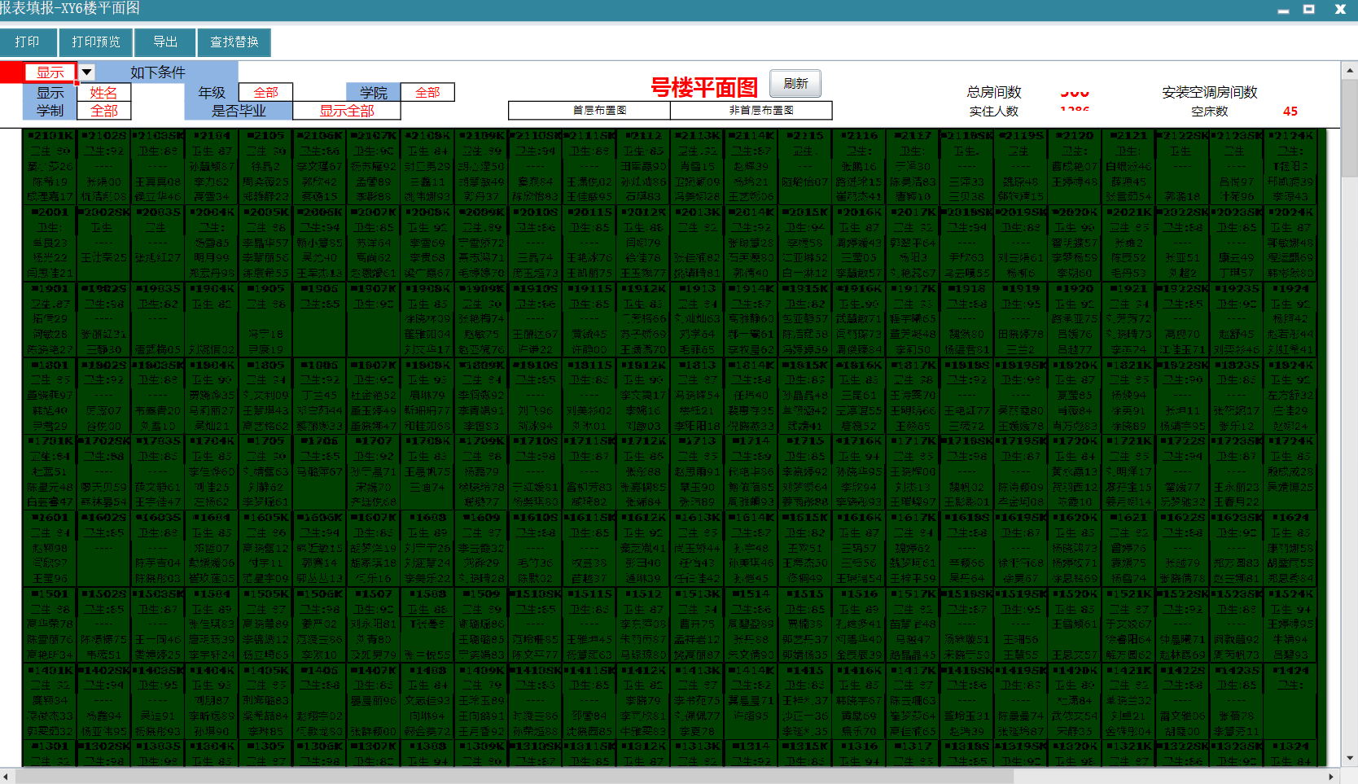Click the 全部 cell next to 年级

tap(265, 92)
